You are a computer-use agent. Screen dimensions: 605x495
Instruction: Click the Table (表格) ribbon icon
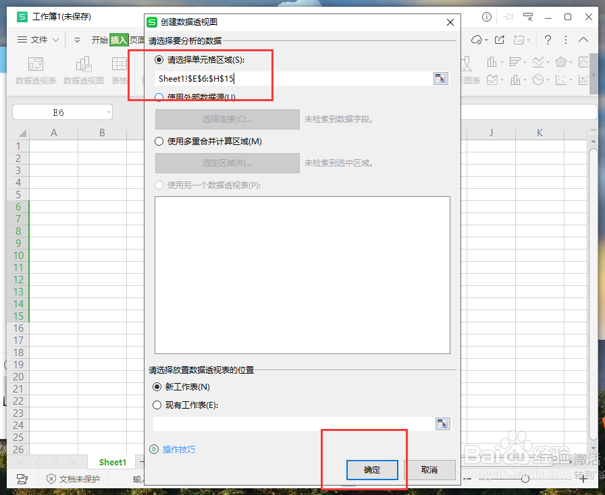coord(120,64)
